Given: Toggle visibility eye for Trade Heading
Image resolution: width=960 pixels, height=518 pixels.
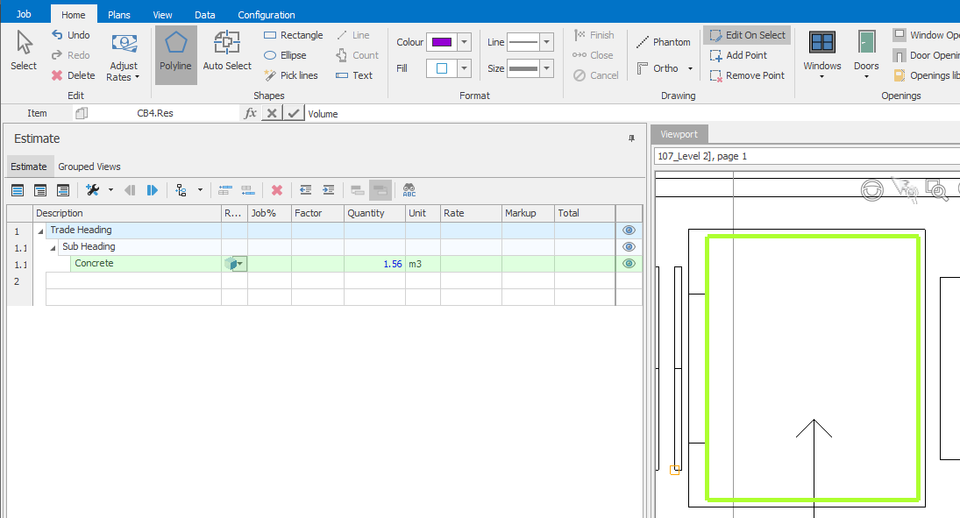Looking at the screenshot, I should tap(629, 231).
